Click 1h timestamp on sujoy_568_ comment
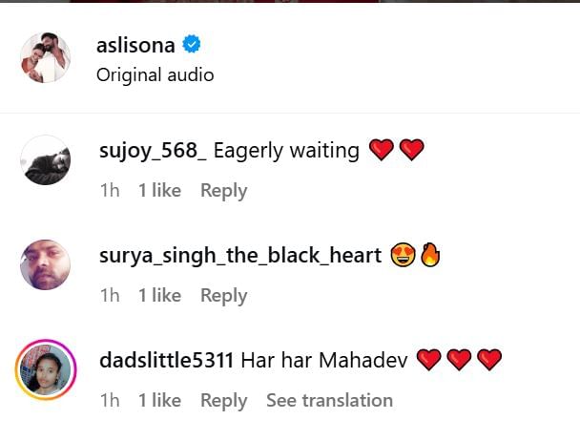The height and width of the screenshot is (441, 580). click(x=110, y=190)
